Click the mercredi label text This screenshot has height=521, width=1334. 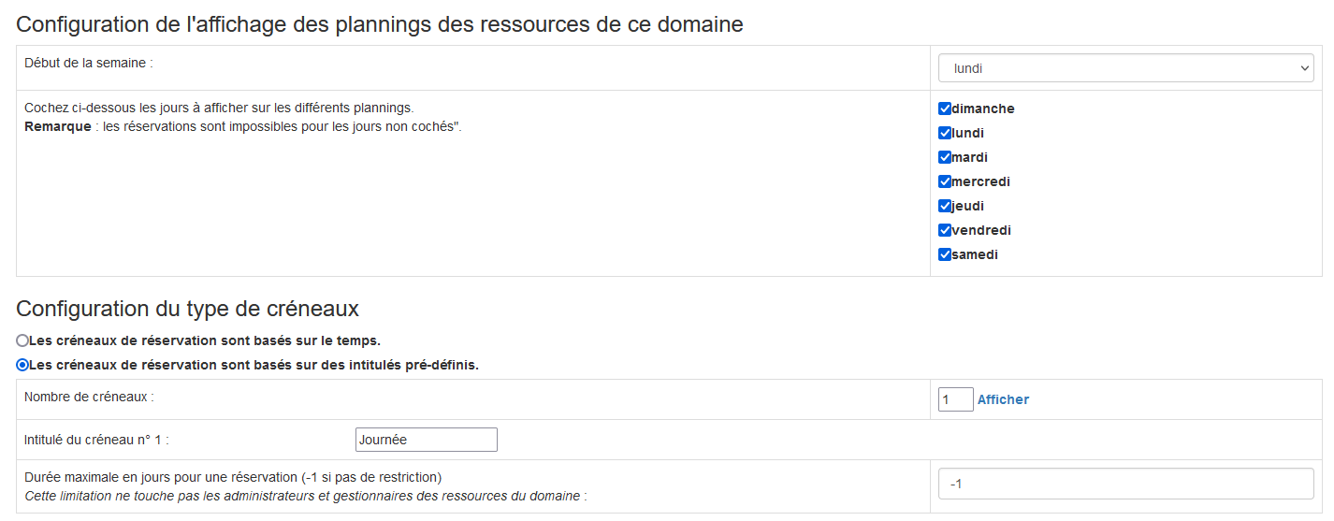pyautogui.click(x=980, y=181)
